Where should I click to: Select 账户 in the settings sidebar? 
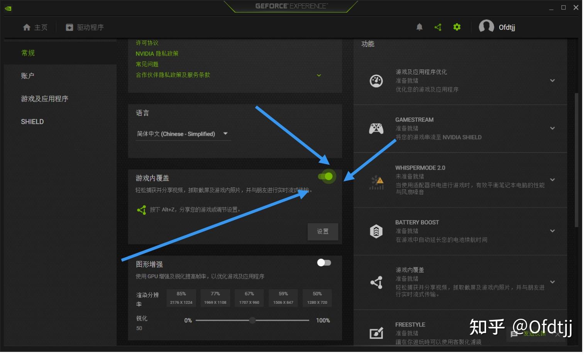pyautogui.click(x=60, y=76)
